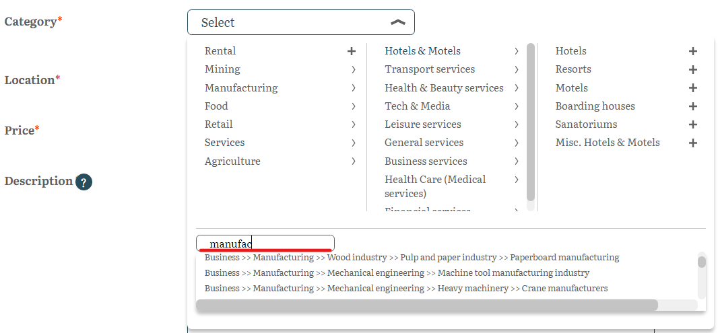Viewport: 718px width, 333px height.
Task: Add Resorts using its plus icon
Action: pyautogui.click(x=693, y=70)
